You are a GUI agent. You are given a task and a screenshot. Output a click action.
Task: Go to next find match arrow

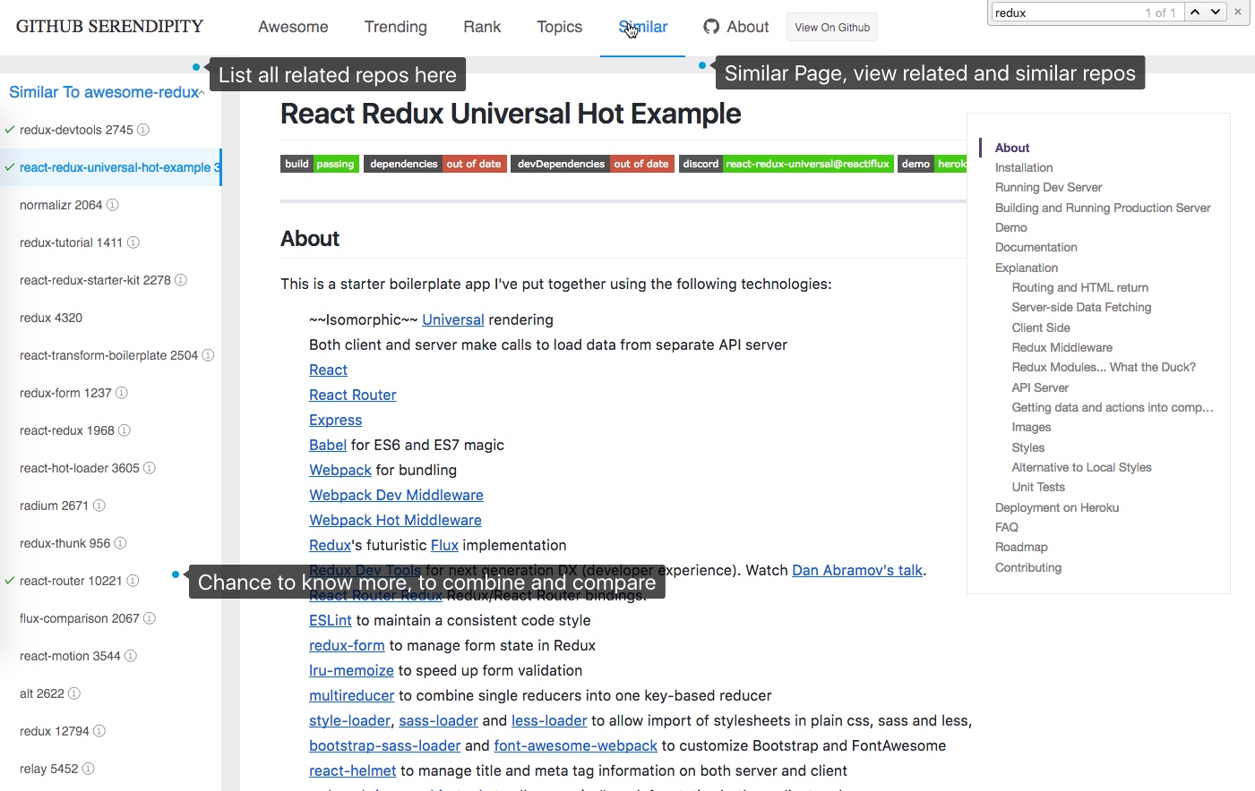click(1216, 13)
